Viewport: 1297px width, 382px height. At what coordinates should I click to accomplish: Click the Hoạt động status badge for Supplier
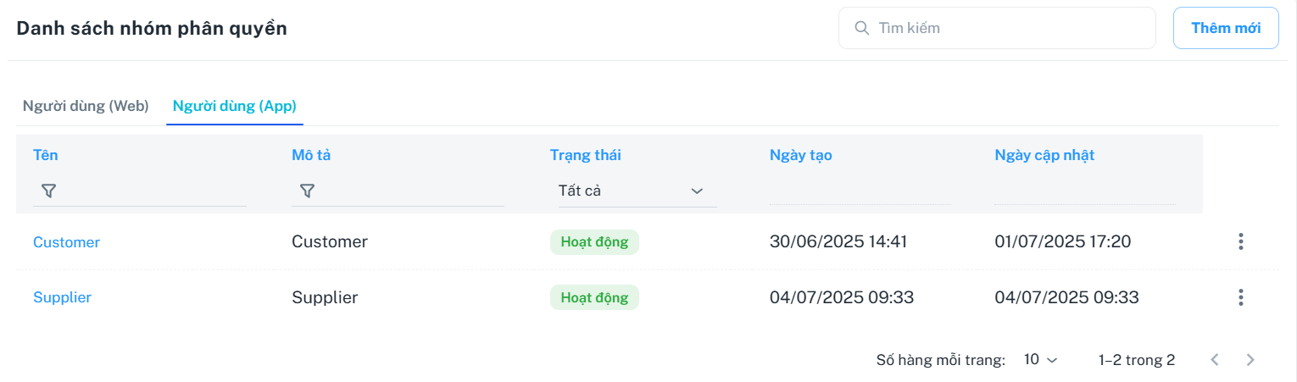[594, 297]
